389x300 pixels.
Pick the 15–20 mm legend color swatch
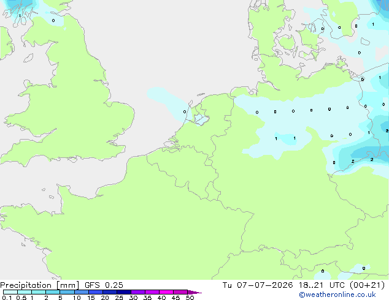[96, 292]
